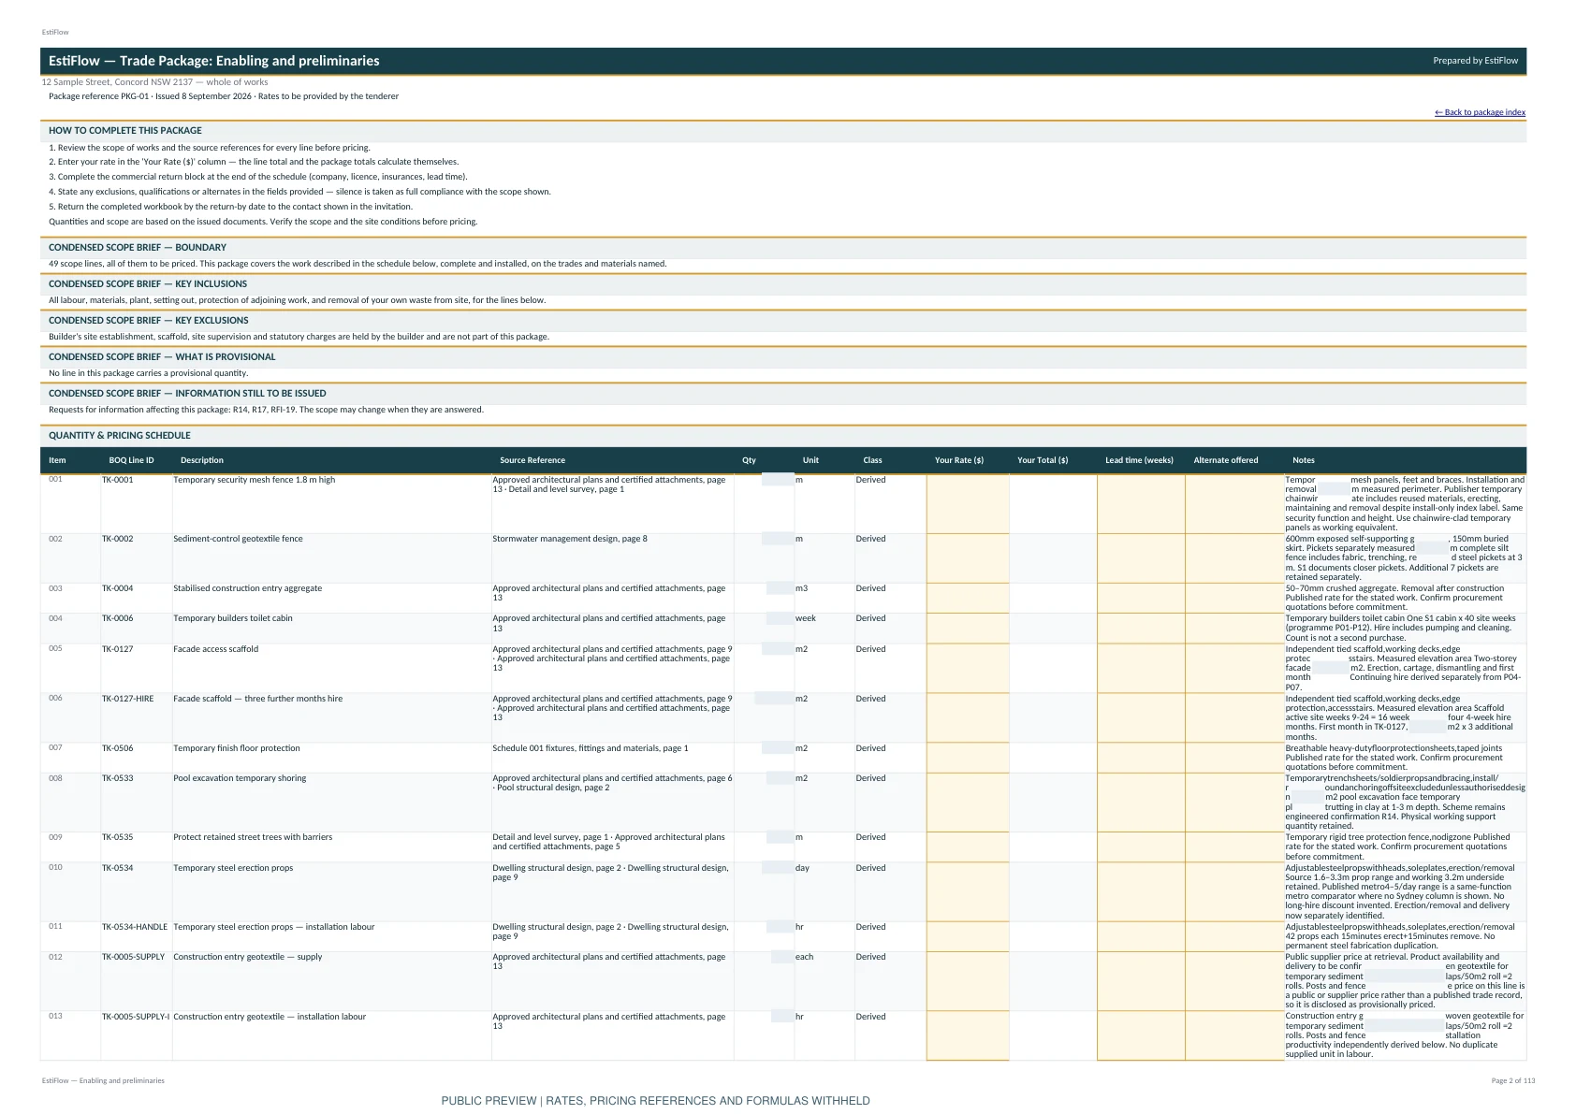Viewport: 1576px width, 1114px height.
Task: Click 'Schedule 001 fixtures, fittings and materials' reference
Action: [x=591, y=748]
